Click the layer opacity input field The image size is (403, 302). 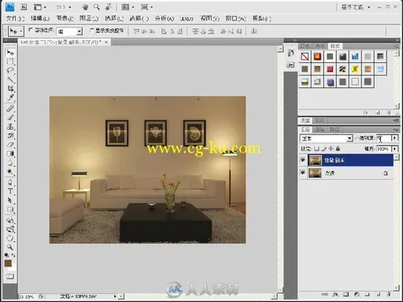384,138
